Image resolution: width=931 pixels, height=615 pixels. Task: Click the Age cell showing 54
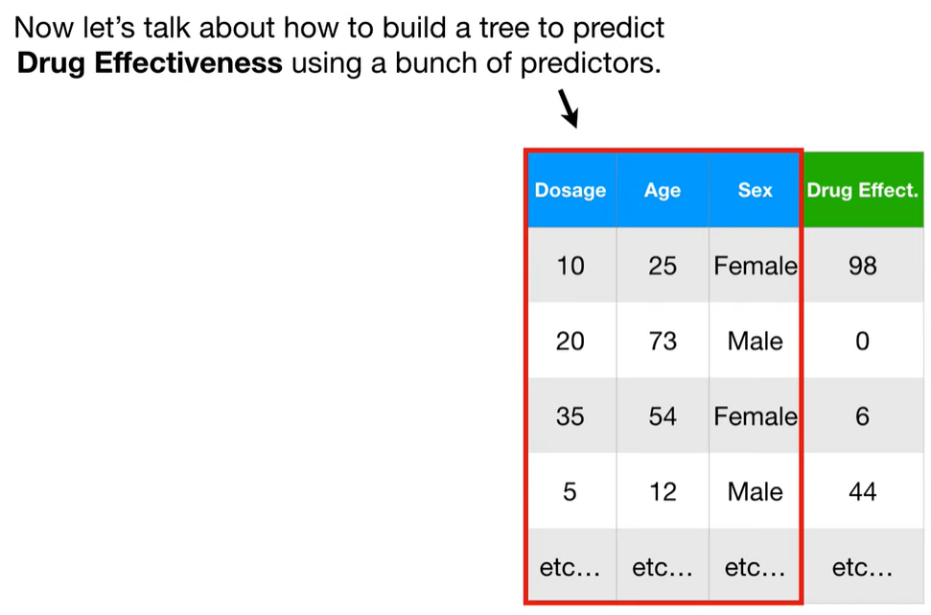[663, 416]
